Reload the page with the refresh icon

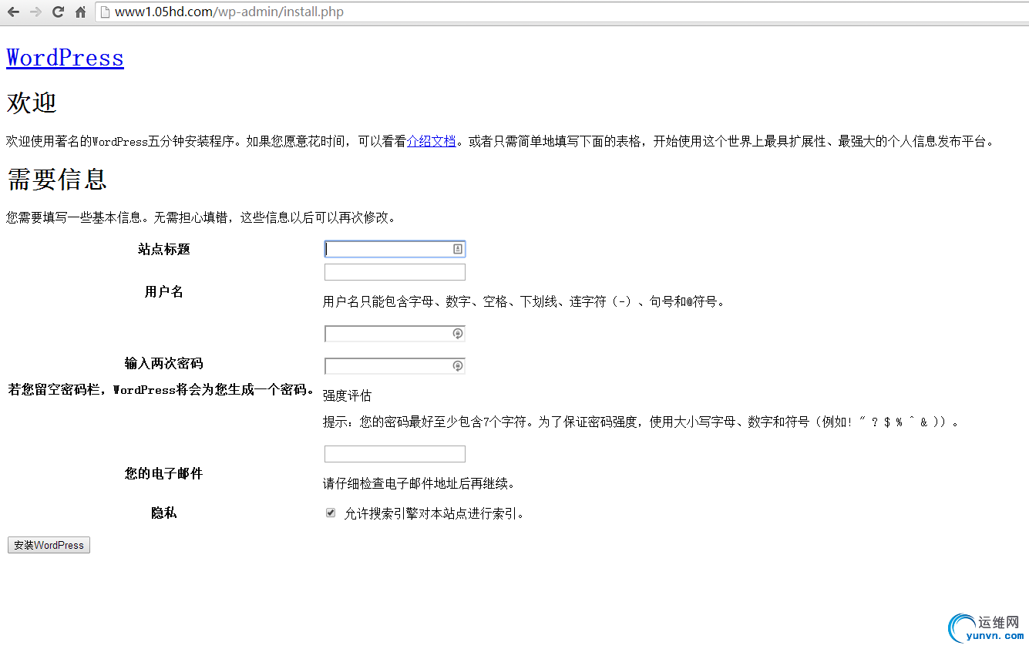pyautogui.click(x=58, y=12)
